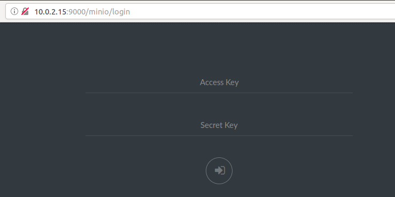Click right end of Secret Key underline
The width and height of the screenshot is (395, 197).
[351, 136]
